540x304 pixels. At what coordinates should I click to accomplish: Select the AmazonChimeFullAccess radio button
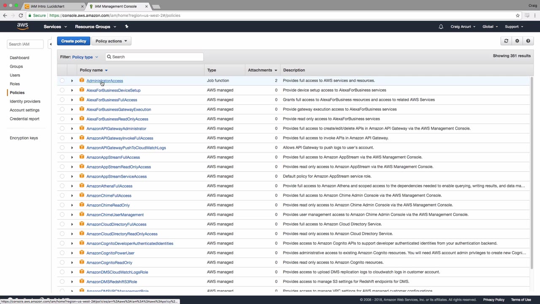coord(62,195)
